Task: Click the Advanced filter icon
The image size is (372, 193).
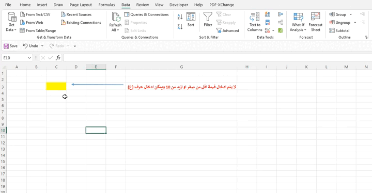Action: [227, 30]
